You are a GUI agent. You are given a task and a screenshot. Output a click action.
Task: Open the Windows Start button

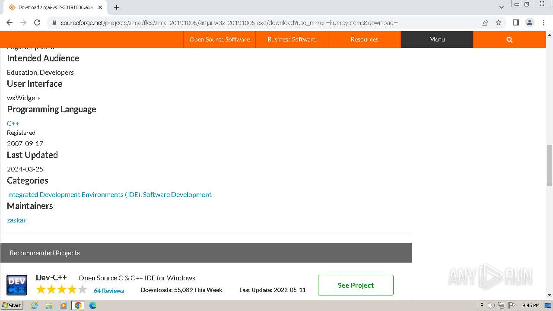coord(12,305)
